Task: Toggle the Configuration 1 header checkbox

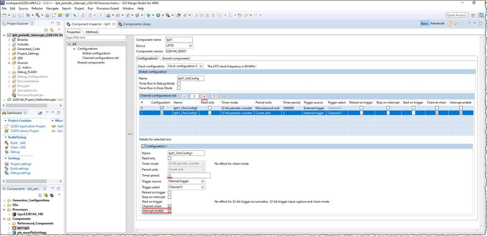Action: coord(143,146)
